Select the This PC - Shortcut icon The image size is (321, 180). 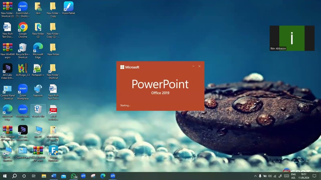coord(8,154)
